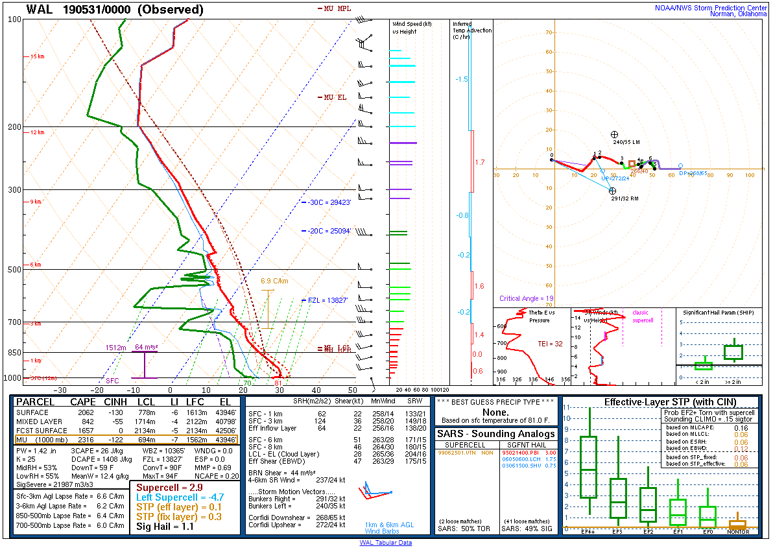Click the 'Supercell = 2.9' value
Viewport: 773px width, 548px height.
pos(170,488)
